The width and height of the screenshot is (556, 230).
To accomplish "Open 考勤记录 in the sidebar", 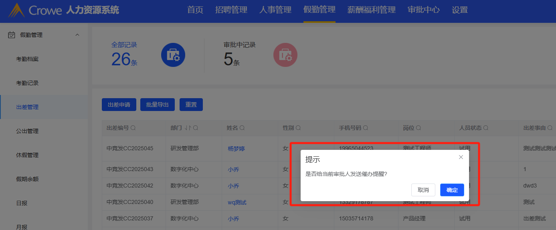I will pos(27,83).
